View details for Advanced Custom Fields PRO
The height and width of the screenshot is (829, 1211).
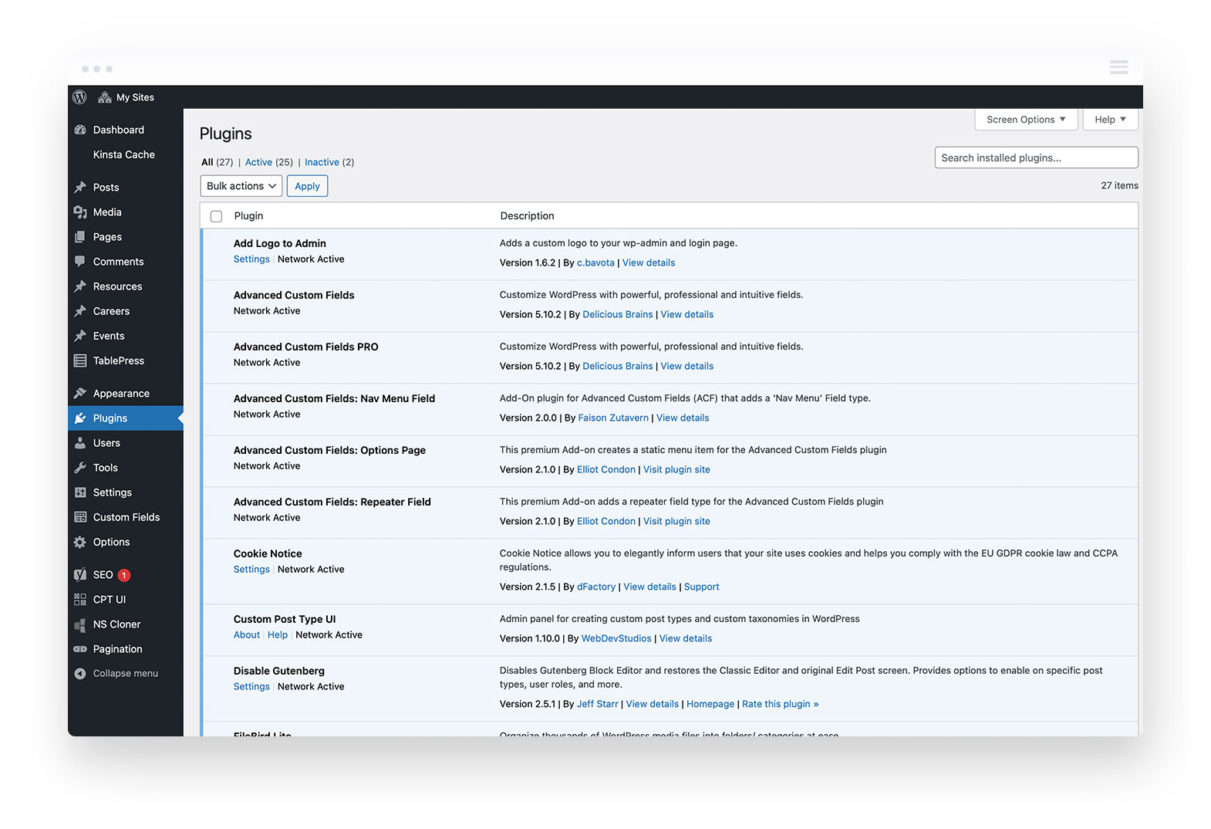point(687,367)
